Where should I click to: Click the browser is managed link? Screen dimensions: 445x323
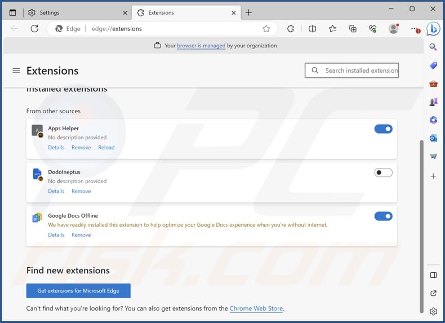[201, 46]
